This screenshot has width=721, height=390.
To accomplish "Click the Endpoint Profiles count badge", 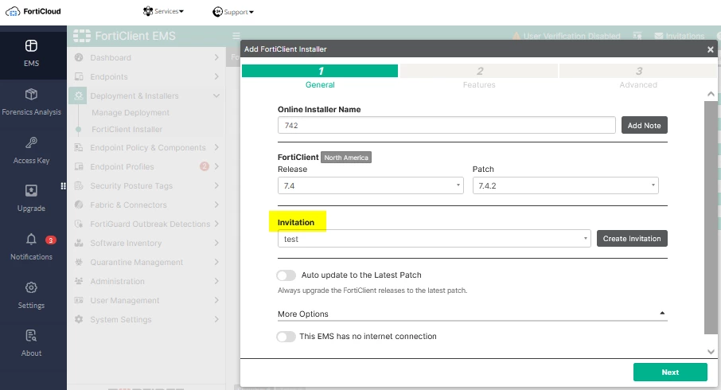I will (205, 166).
